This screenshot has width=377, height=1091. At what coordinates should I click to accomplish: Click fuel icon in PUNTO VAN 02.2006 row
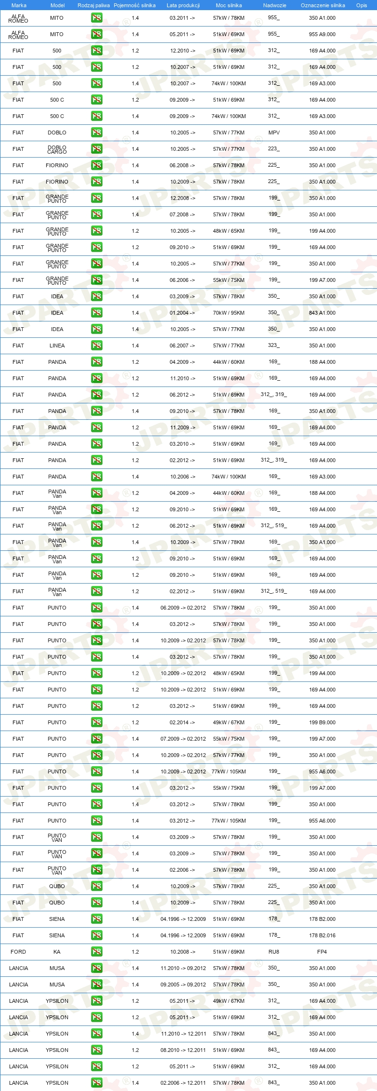(x=96, y=870)
